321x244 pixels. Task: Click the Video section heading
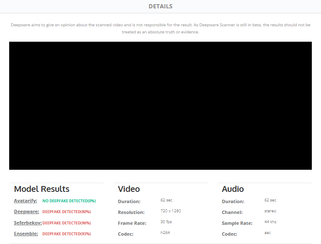(129, 189)
